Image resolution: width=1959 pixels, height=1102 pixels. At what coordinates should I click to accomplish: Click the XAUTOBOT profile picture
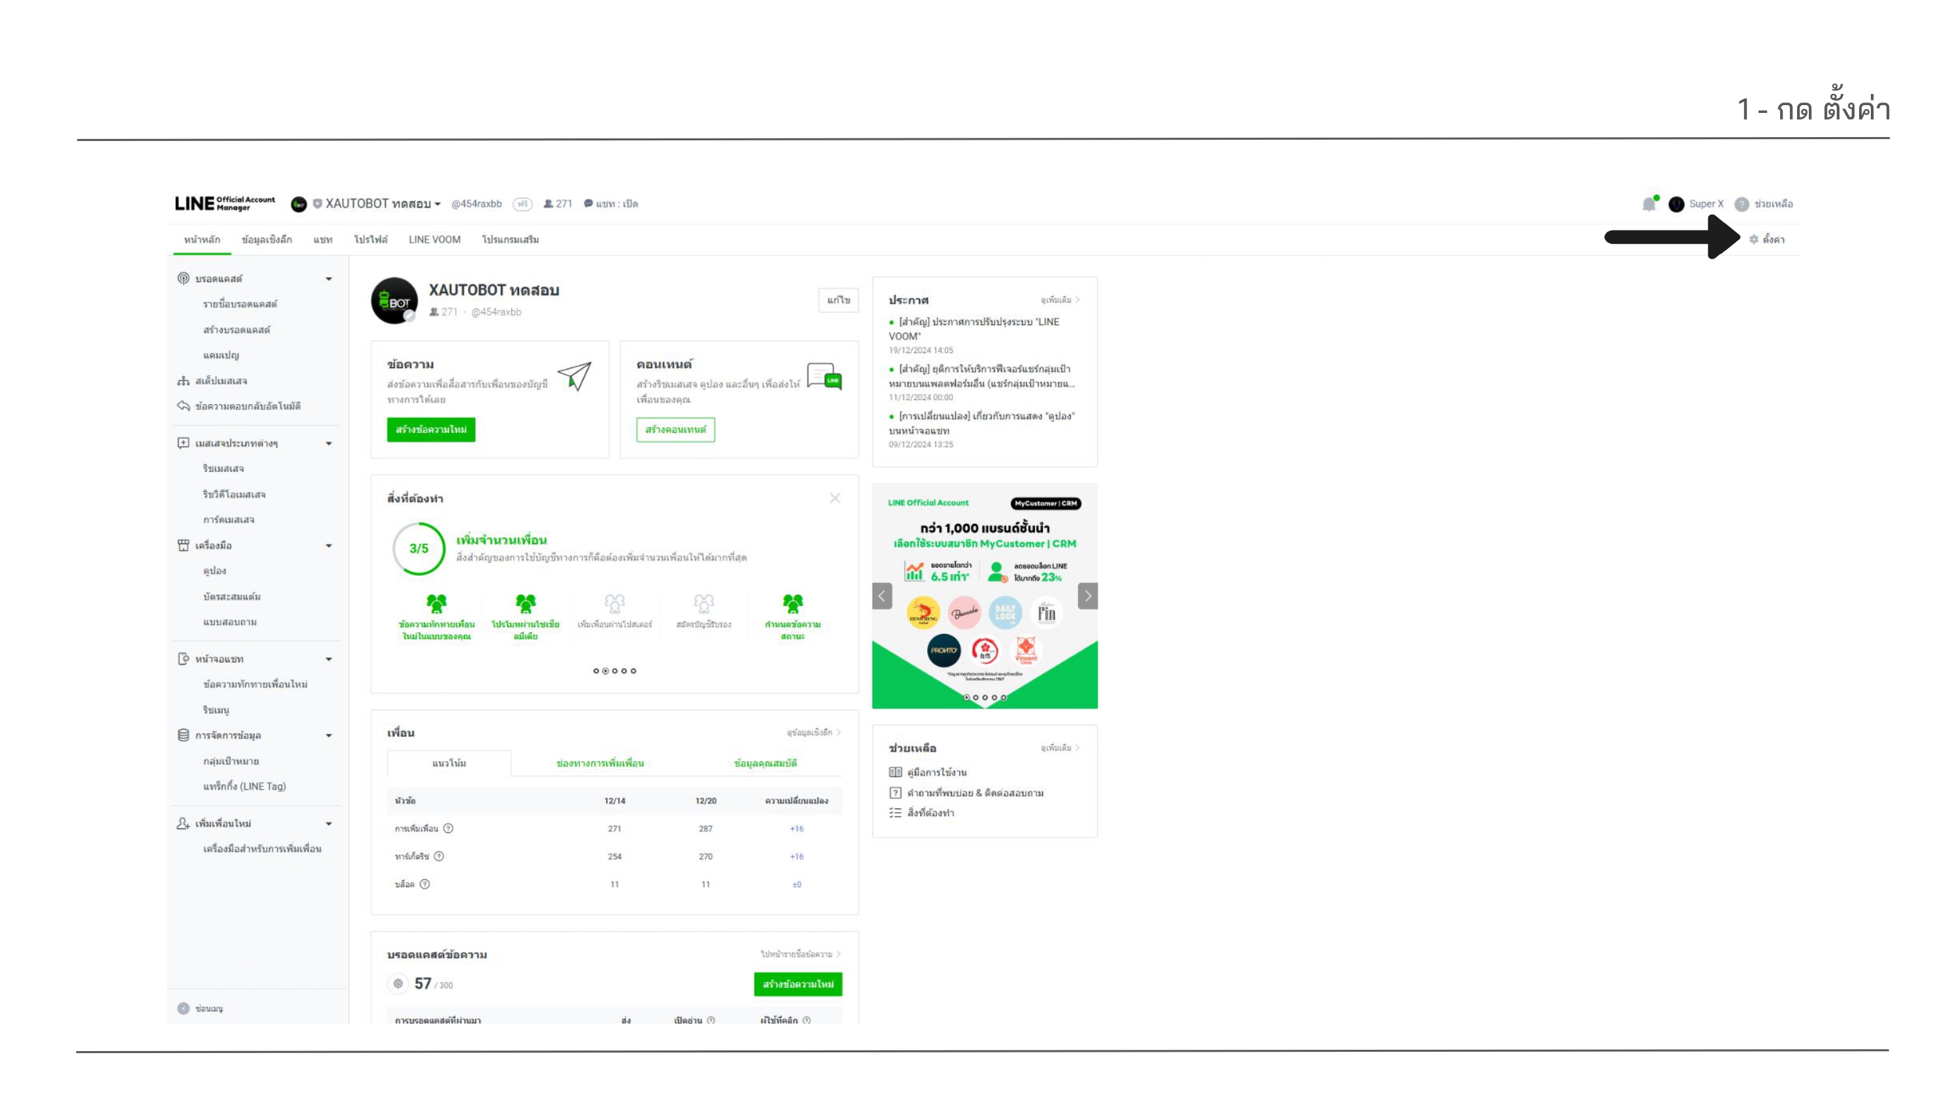coord(394,300)
